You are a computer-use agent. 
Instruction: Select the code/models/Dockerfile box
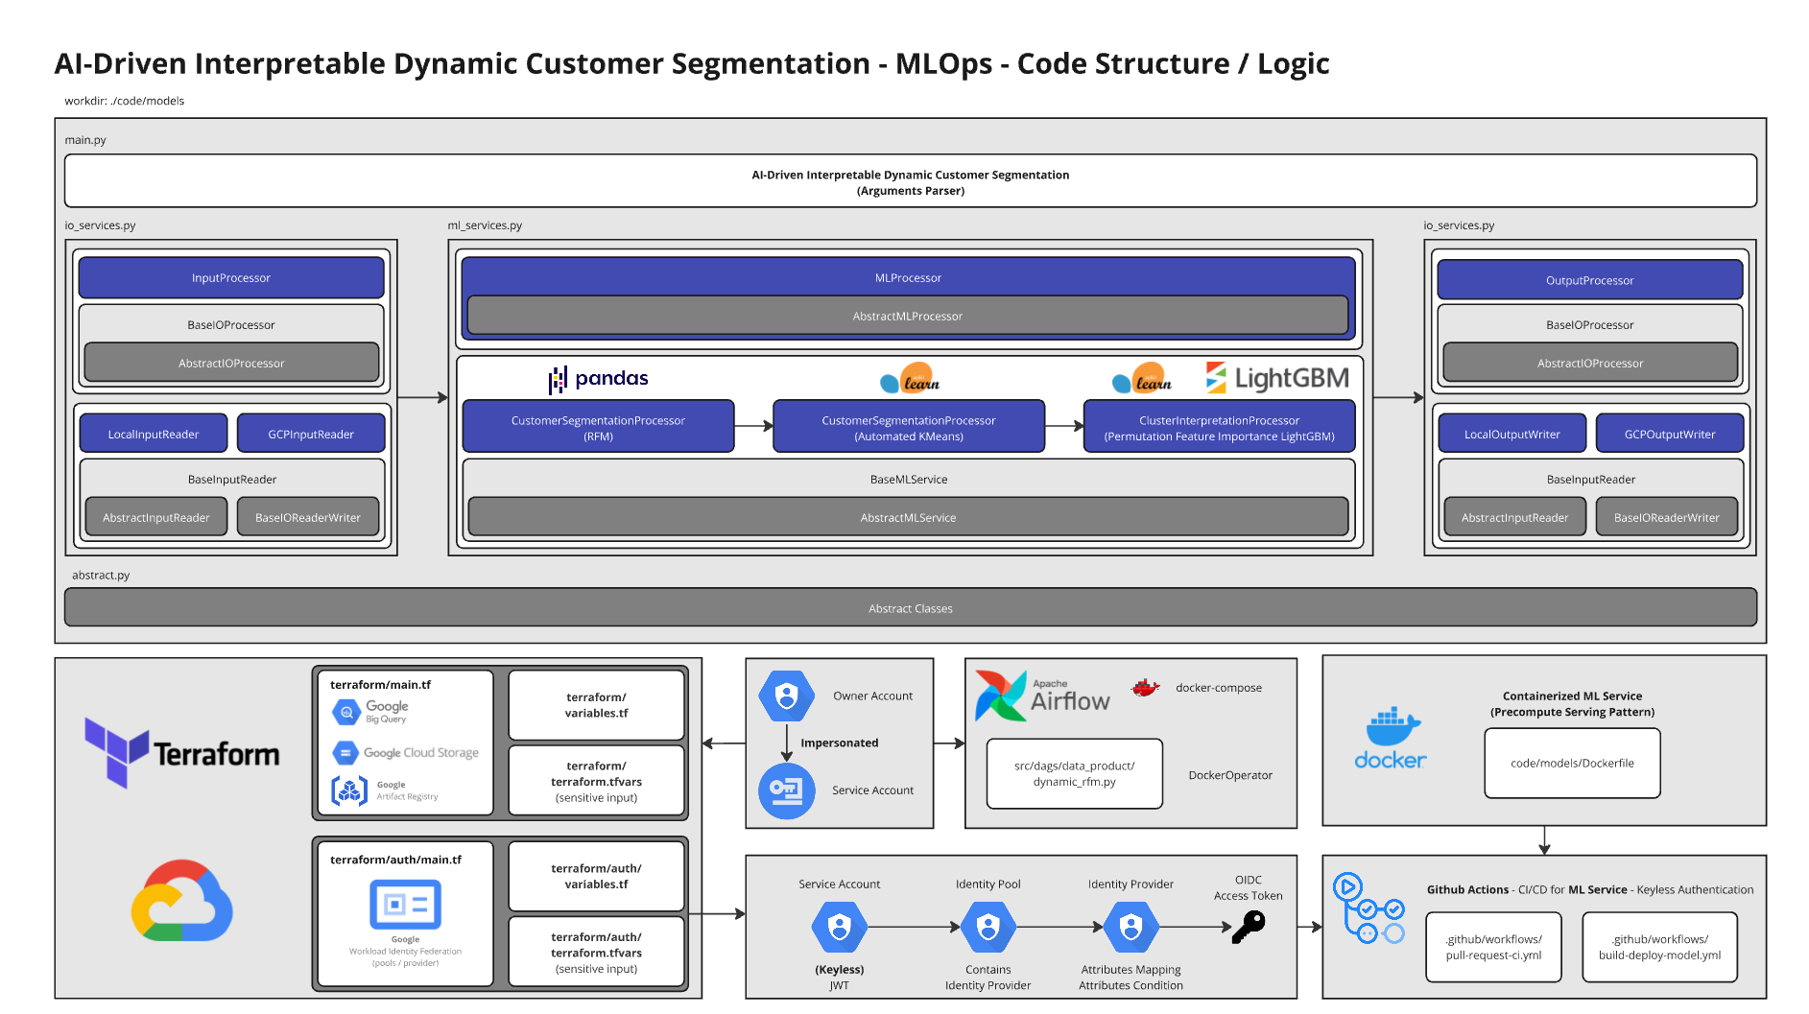[1572, 763]
